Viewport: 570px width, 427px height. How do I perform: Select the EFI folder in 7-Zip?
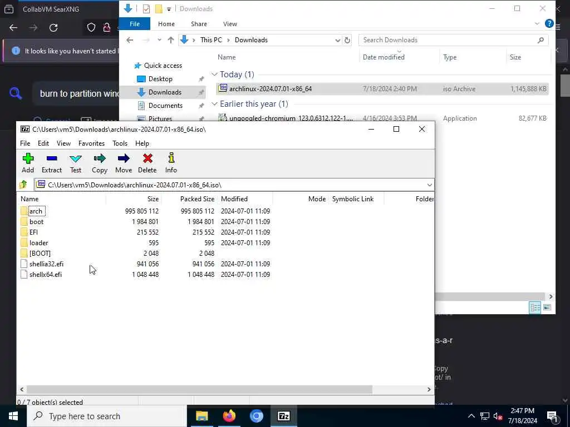click(x=33, y=232)
